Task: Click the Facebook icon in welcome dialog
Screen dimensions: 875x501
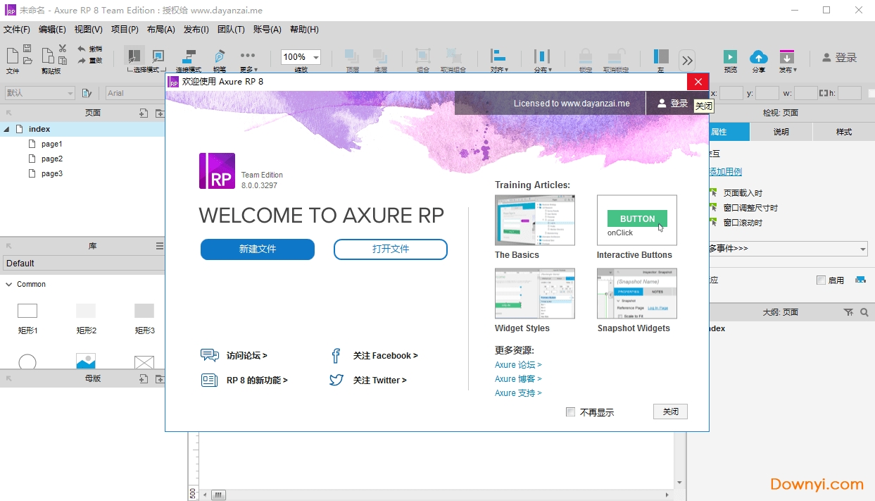Action: click(336, 356)
